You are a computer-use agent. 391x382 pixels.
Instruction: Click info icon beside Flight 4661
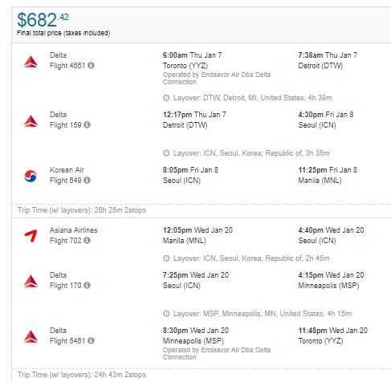[x=91, y=65]
